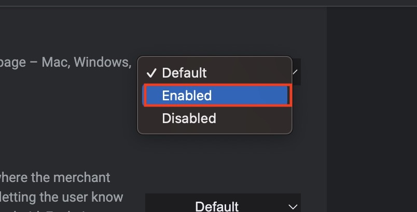Click the word "Windows" in platform text

pyautogui.click(x=102, y=63)
